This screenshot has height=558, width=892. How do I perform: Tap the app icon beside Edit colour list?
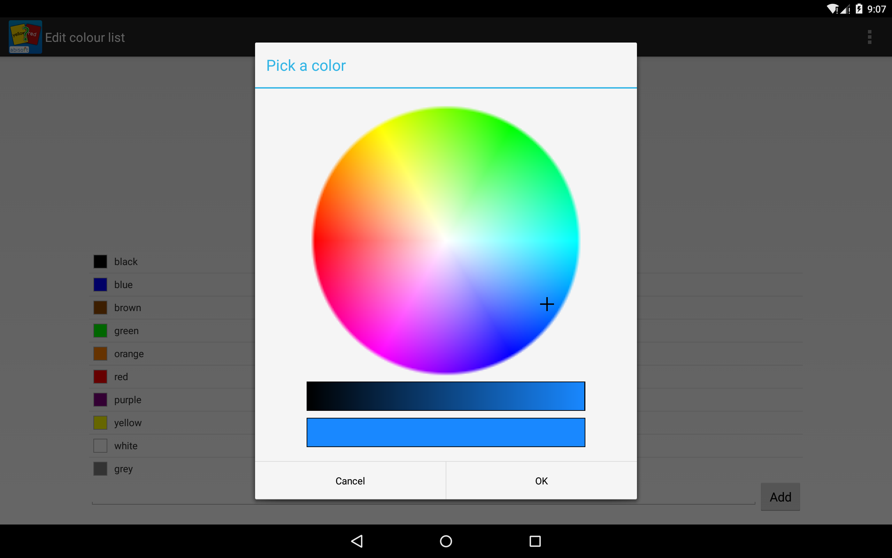(x=25, y=37)
